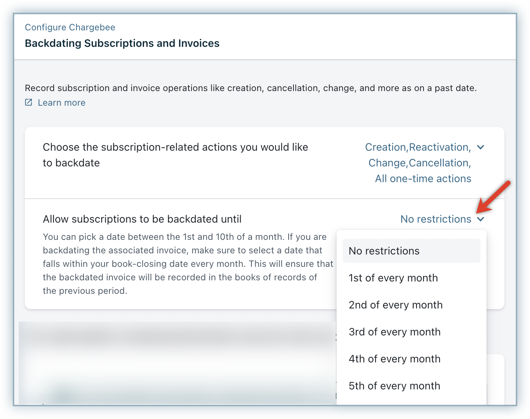This screenshot has width=530, height=419.
Task: Expand the chevron next to Creation,Reactivation
Action: (481, 147)
